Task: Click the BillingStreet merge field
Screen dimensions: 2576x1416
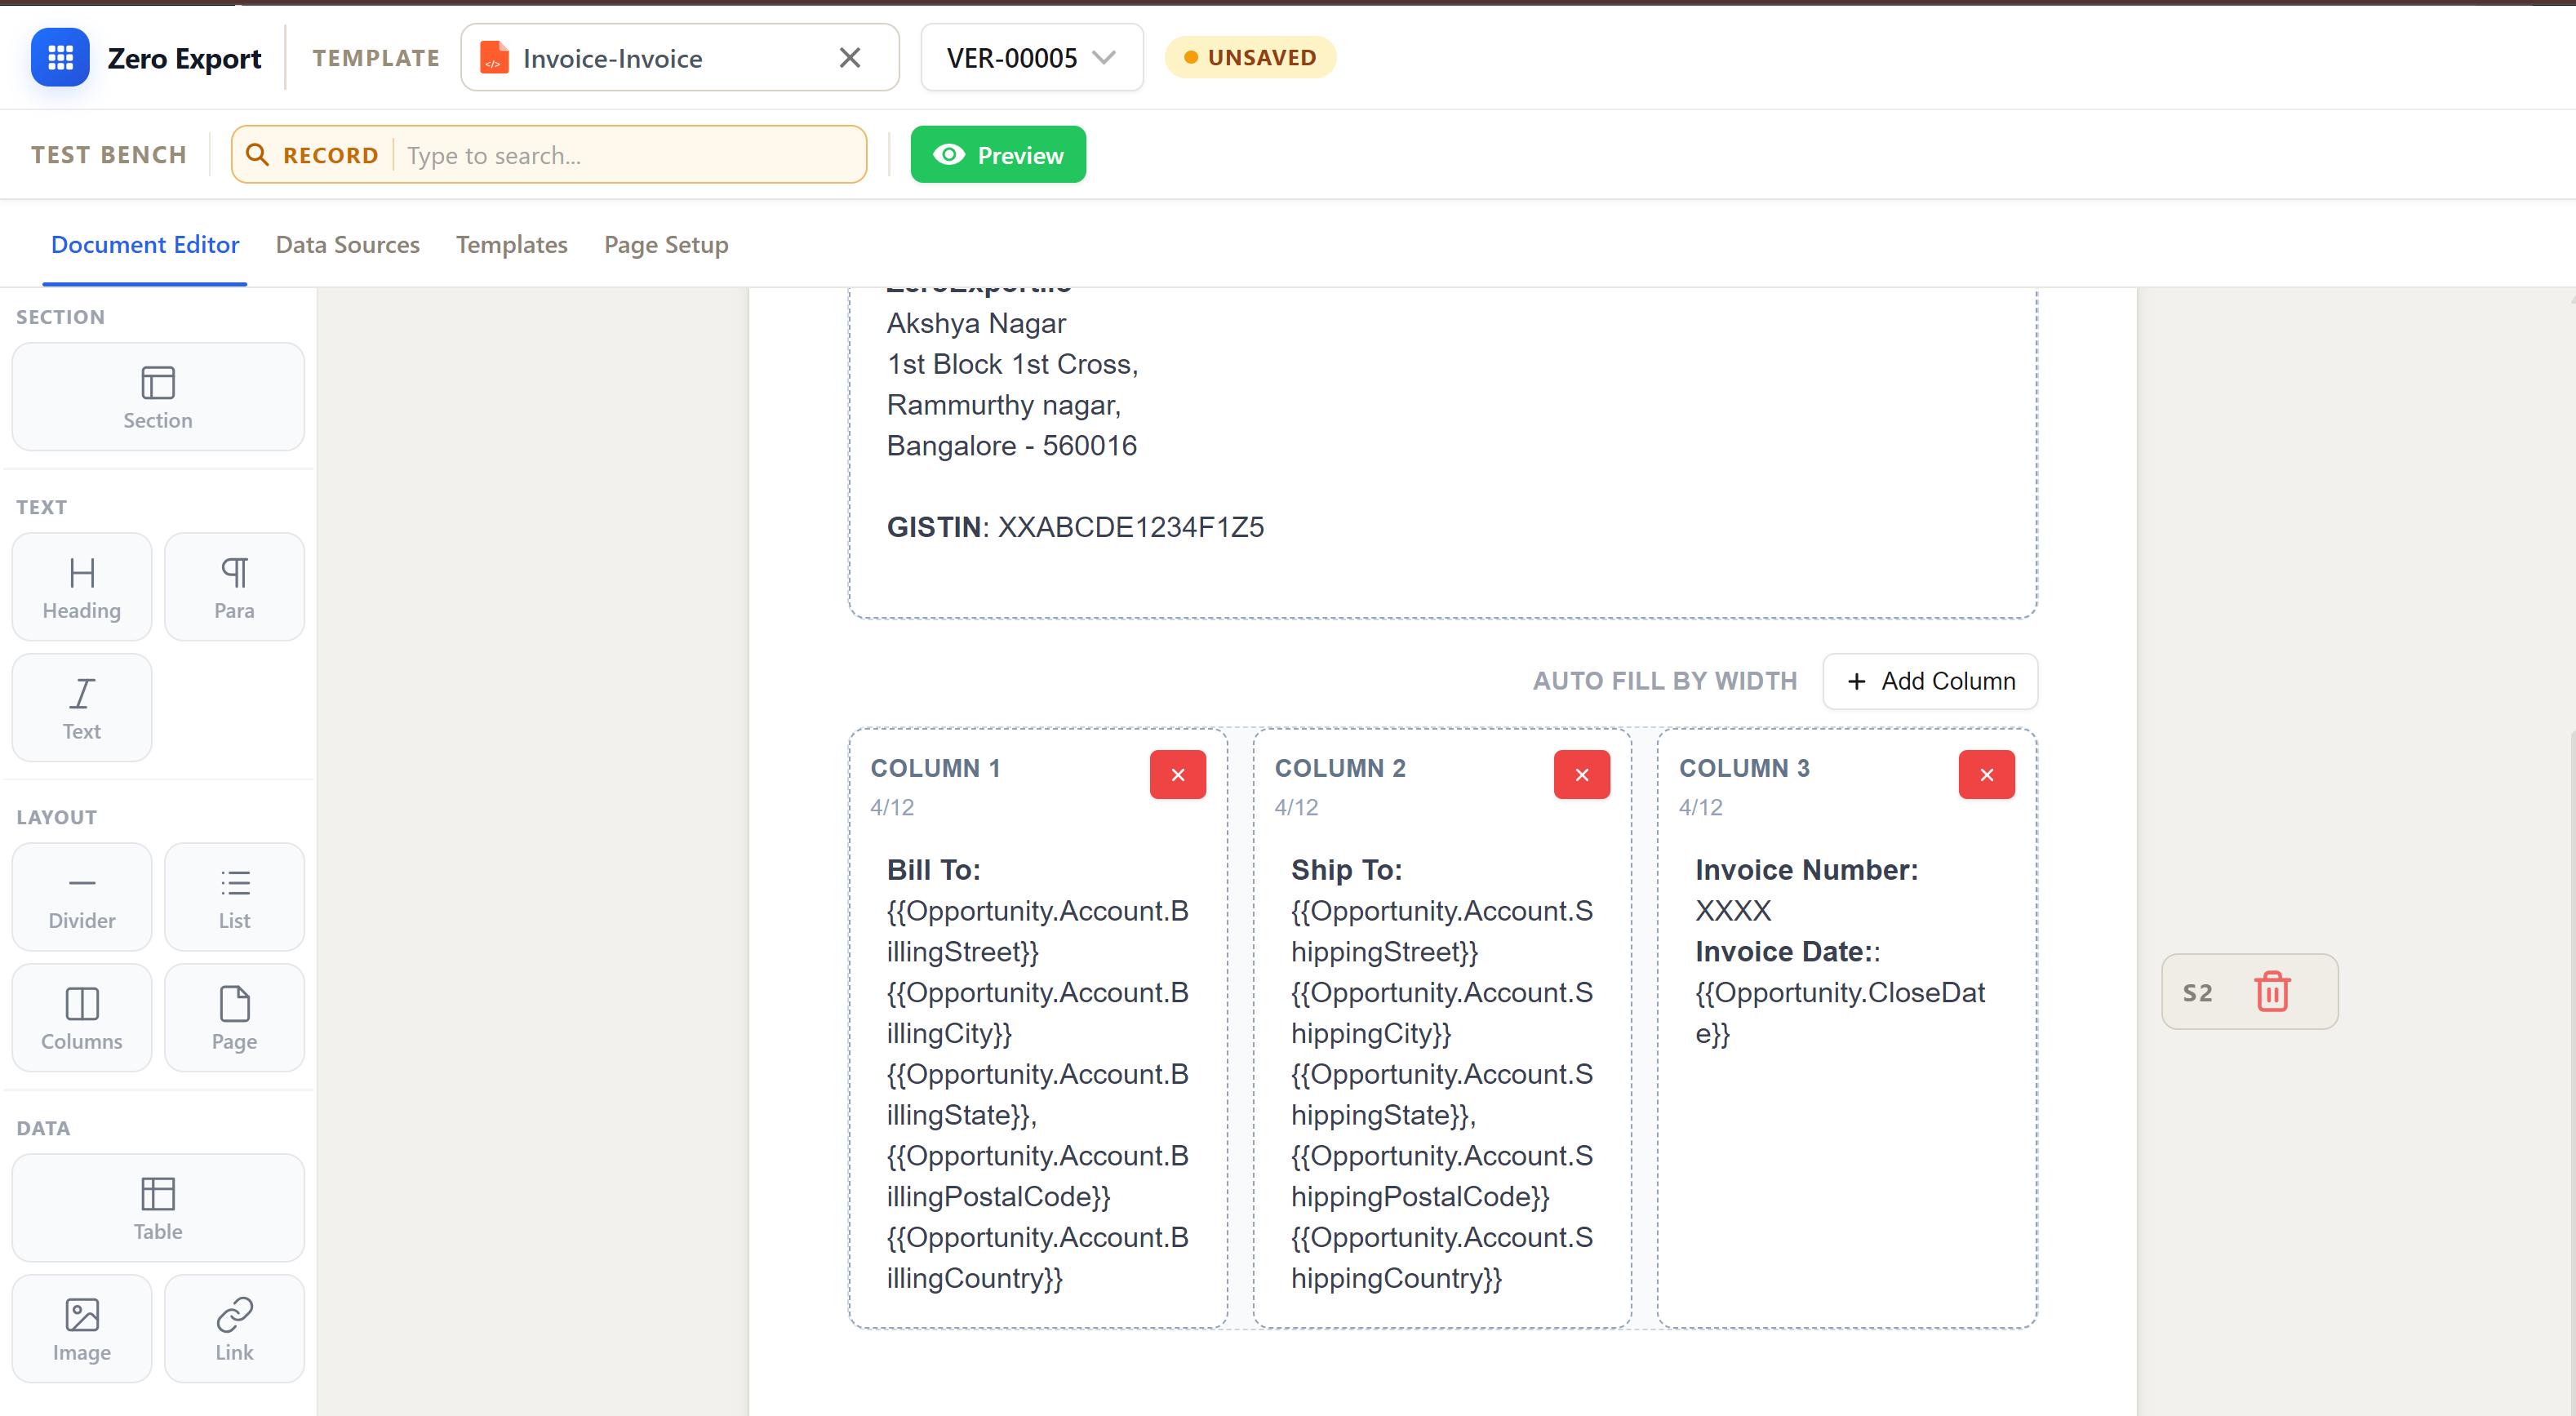Action: (1037, 931)
